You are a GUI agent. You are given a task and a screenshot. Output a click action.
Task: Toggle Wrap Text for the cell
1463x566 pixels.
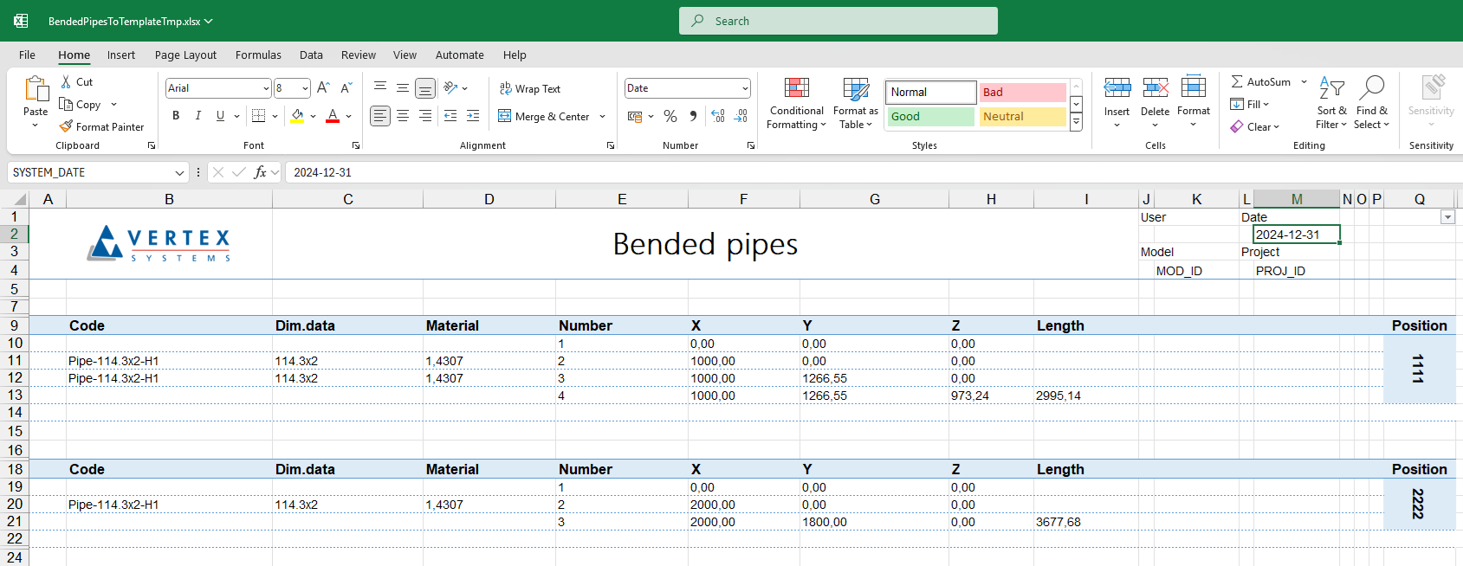click(529, 89)
